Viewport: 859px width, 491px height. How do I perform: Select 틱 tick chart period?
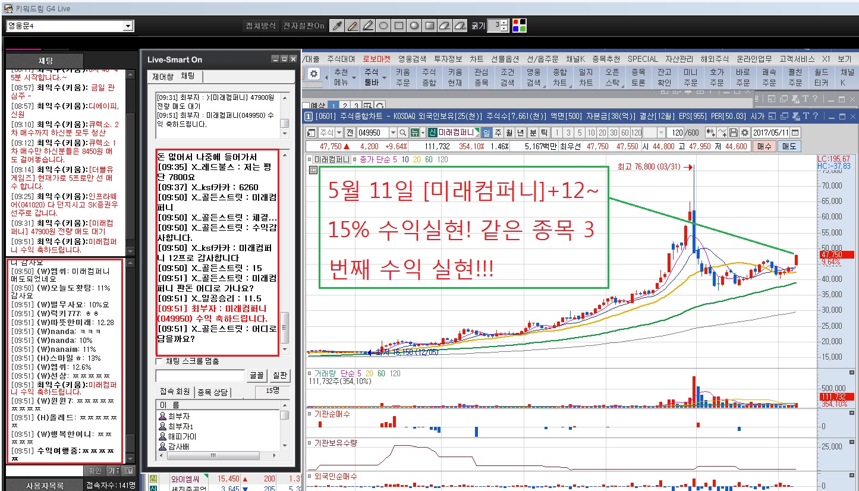(544, 133)
